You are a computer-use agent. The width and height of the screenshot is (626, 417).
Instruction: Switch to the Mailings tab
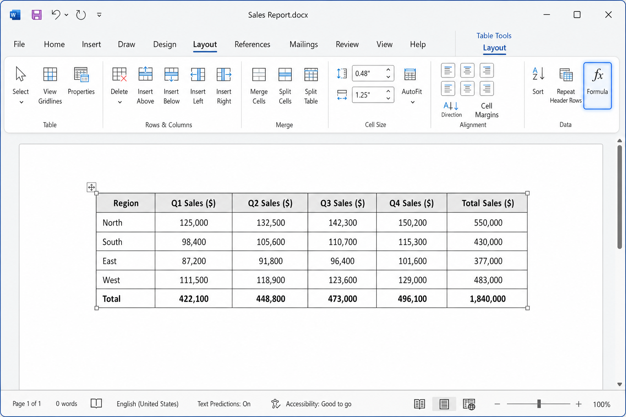tap(304, 44)
